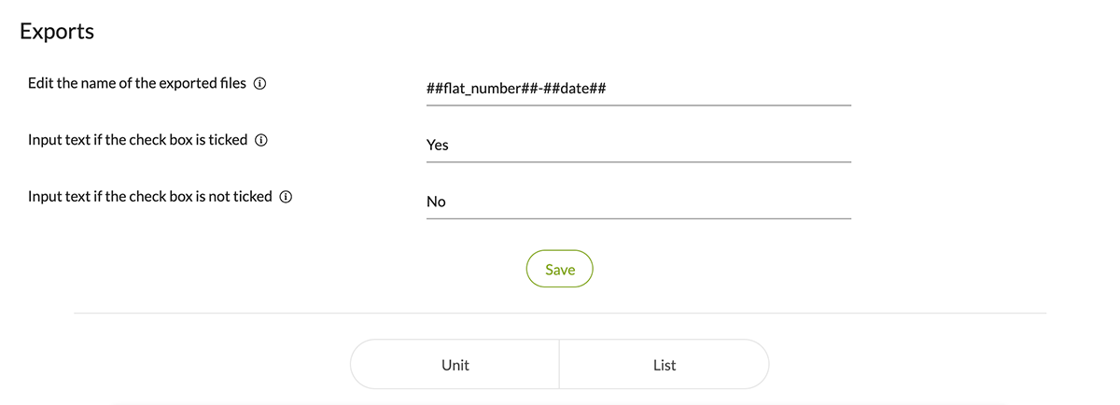The width and height of the screenshot is (1120, 405).
Task: Open info tooltip for check box ticked text
Action: 262,141
